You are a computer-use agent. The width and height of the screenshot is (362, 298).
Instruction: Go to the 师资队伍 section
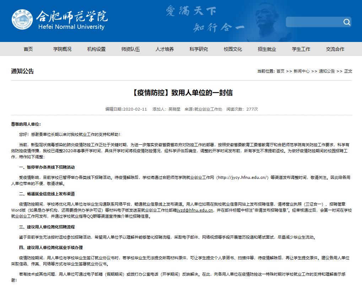point(130,49)
